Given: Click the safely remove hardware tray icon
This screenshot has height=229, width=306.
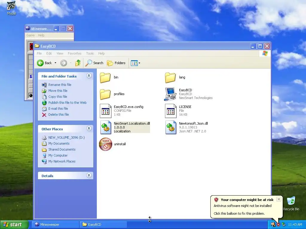Looking at the screenshot, I should [284, 225].
